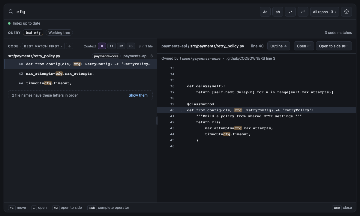Click the 'line 40' label in preview header
Screen dimensions: 360x216
[257, 46]
